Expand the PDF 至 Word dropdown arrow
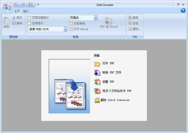Image resolution: width=188 pixels, height=133 pixels. coord(122,25)
